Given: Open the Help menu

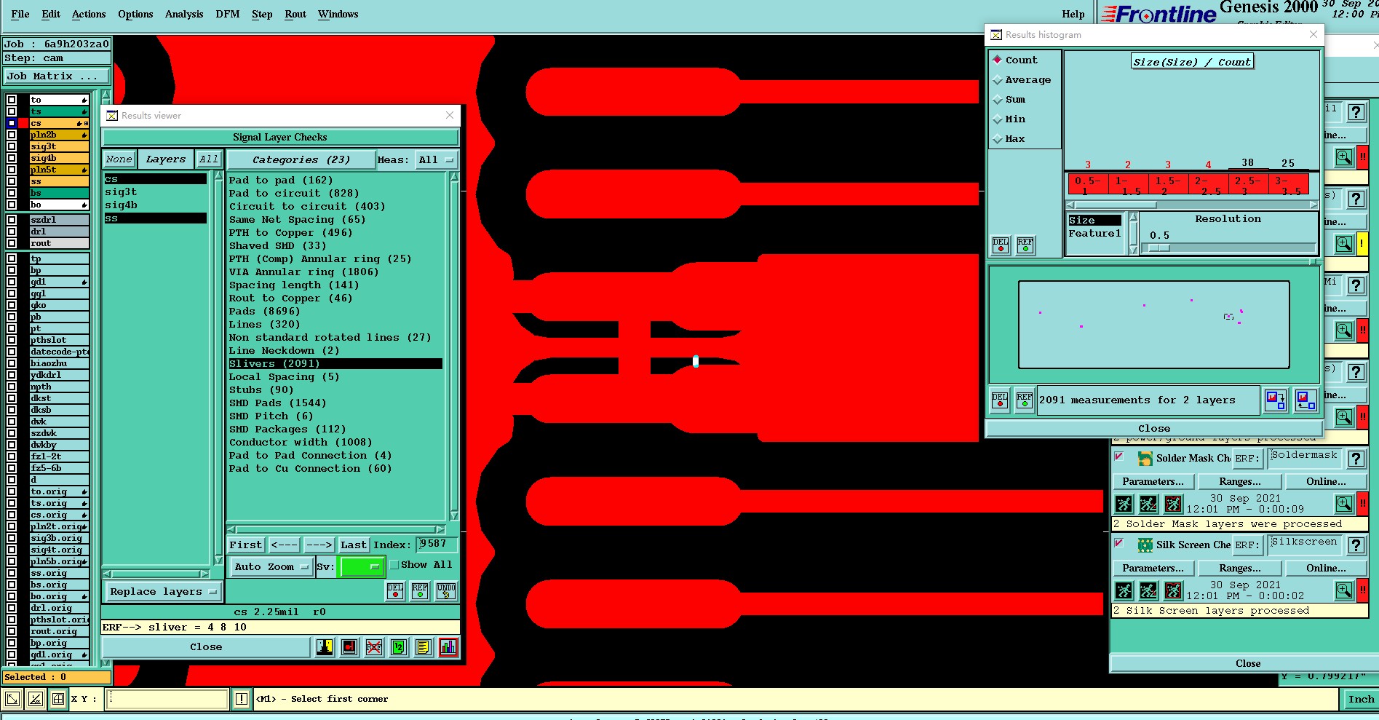Looking at the screenshot, I should (1073, 14).
